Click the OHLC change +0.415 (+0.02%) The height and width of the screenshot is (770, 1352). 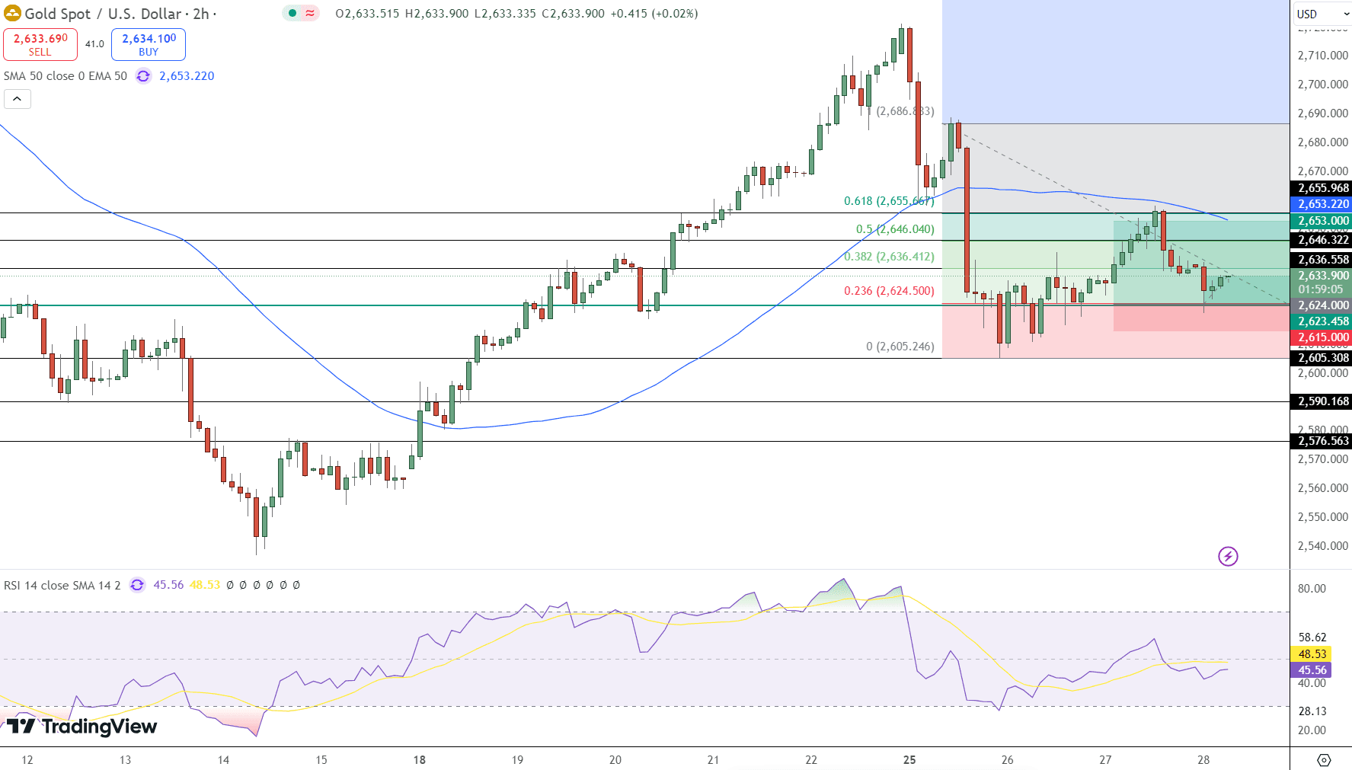(654, 14)
